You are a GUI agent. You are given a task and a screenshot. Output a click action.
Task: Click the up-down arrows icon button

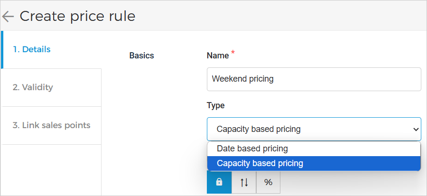click(244, 182)
